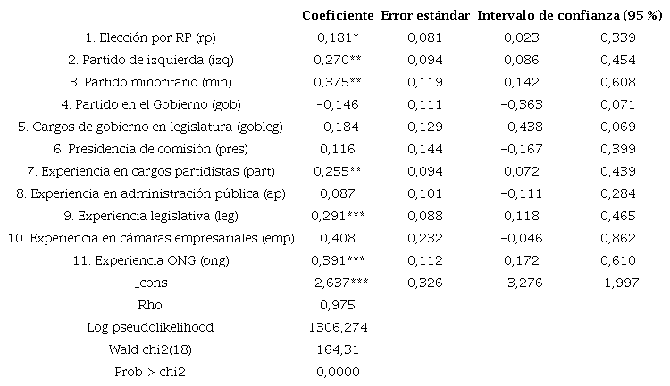The width and height of the screenshot is (670, 386).
Task: Click the Error estándar column header
Action: click(x=424, y=17)
